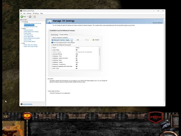Open the Change resolution task

pyautogui.click(x=29, y=30)
